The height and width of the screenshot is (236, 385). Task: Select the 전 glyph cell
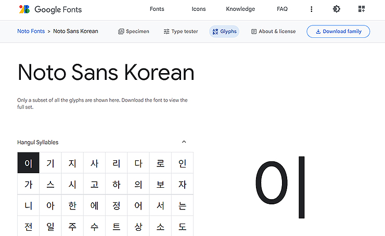tap(28, 226)
